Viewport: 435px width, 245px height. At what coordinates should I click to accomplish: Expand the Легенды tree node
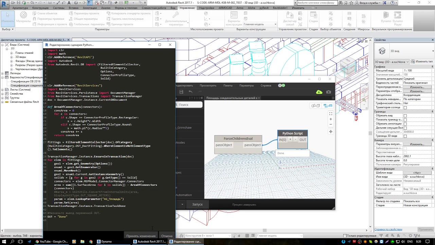[x=3, y=73]
